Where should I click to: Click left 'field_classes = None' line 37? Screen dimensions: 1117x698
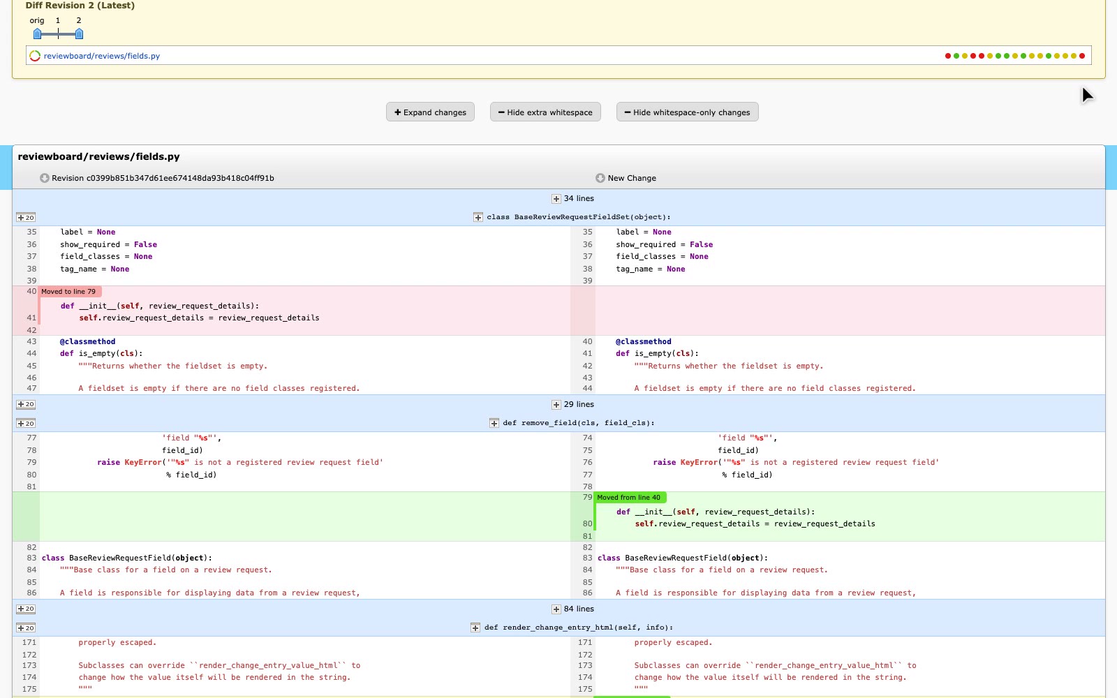pos(106,256)
